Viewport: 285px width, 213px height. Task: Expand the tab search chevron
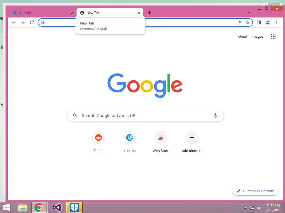249,13
